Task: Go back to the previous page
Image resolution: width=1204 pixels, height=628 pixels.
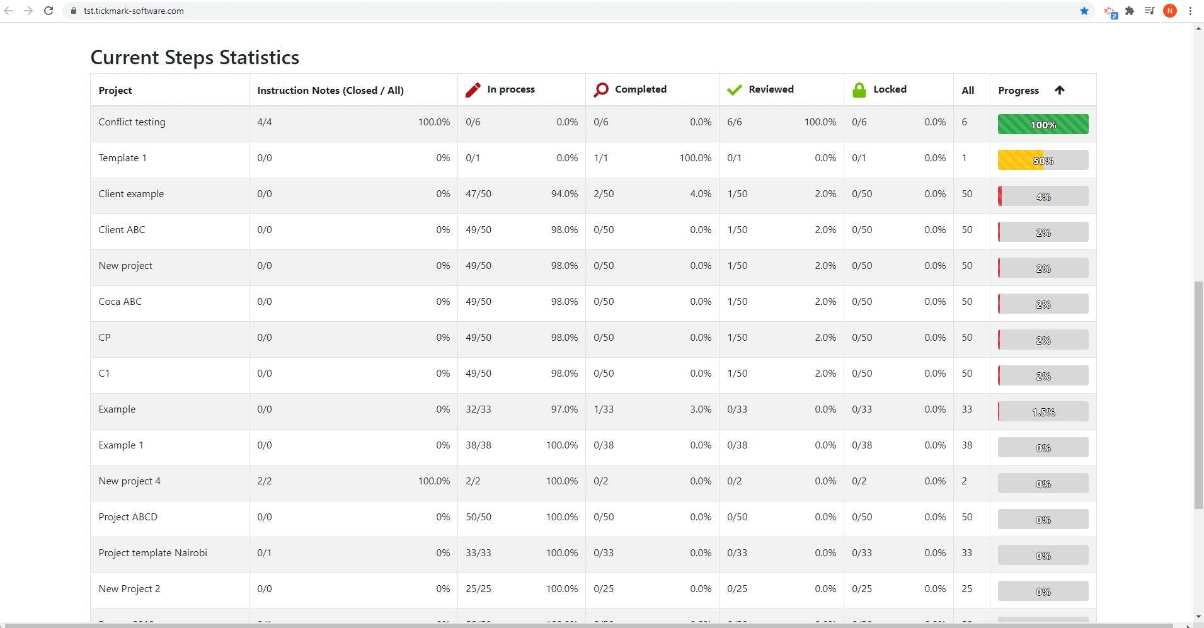Action: point(9,11)
